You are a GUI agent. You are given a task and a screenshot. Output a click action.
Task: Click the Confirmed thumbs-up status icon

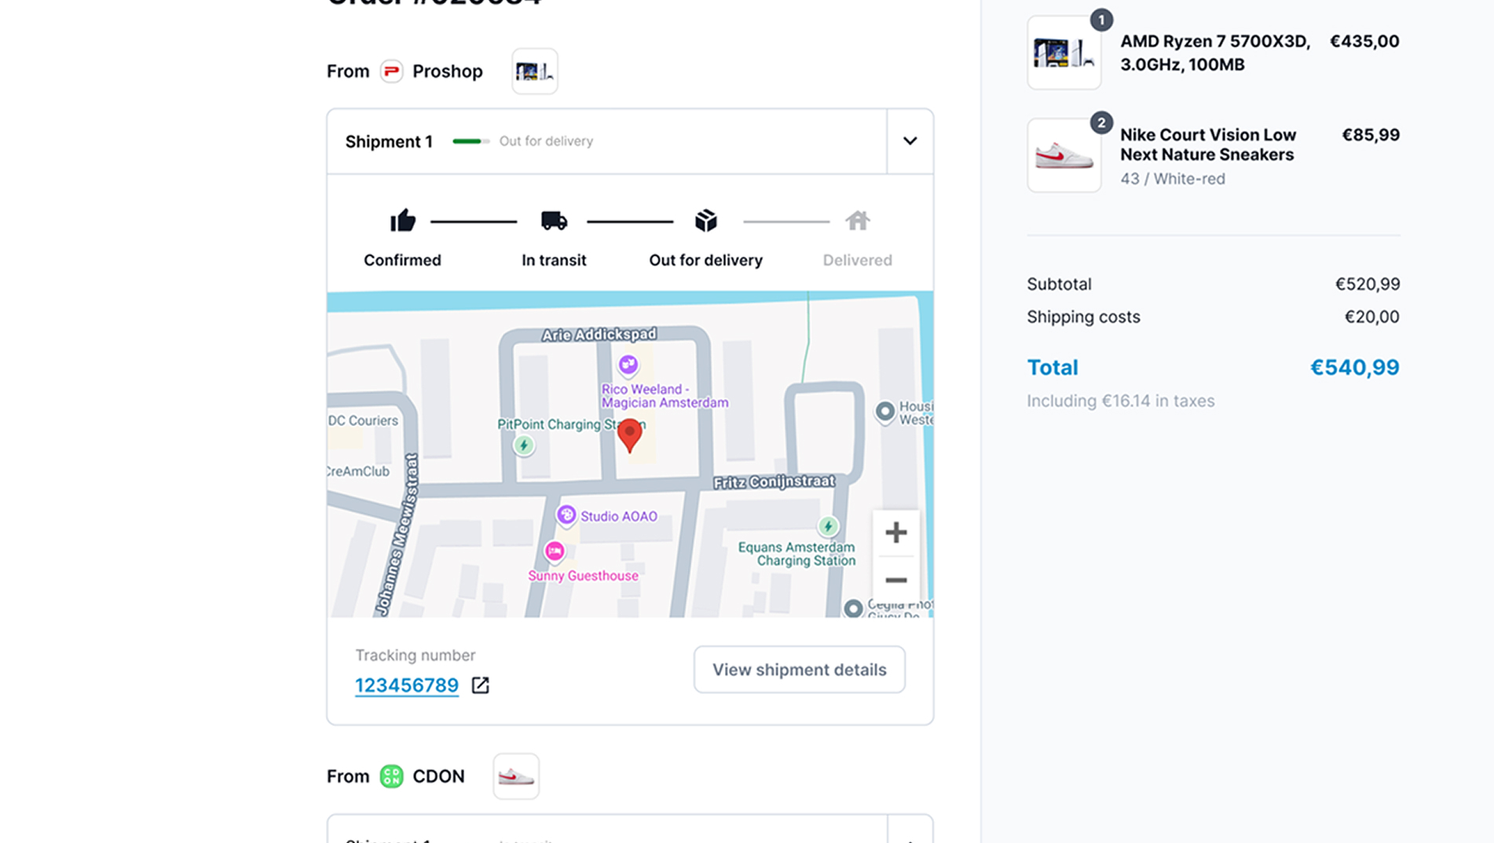pyautogui.click(x=402, y=221)
